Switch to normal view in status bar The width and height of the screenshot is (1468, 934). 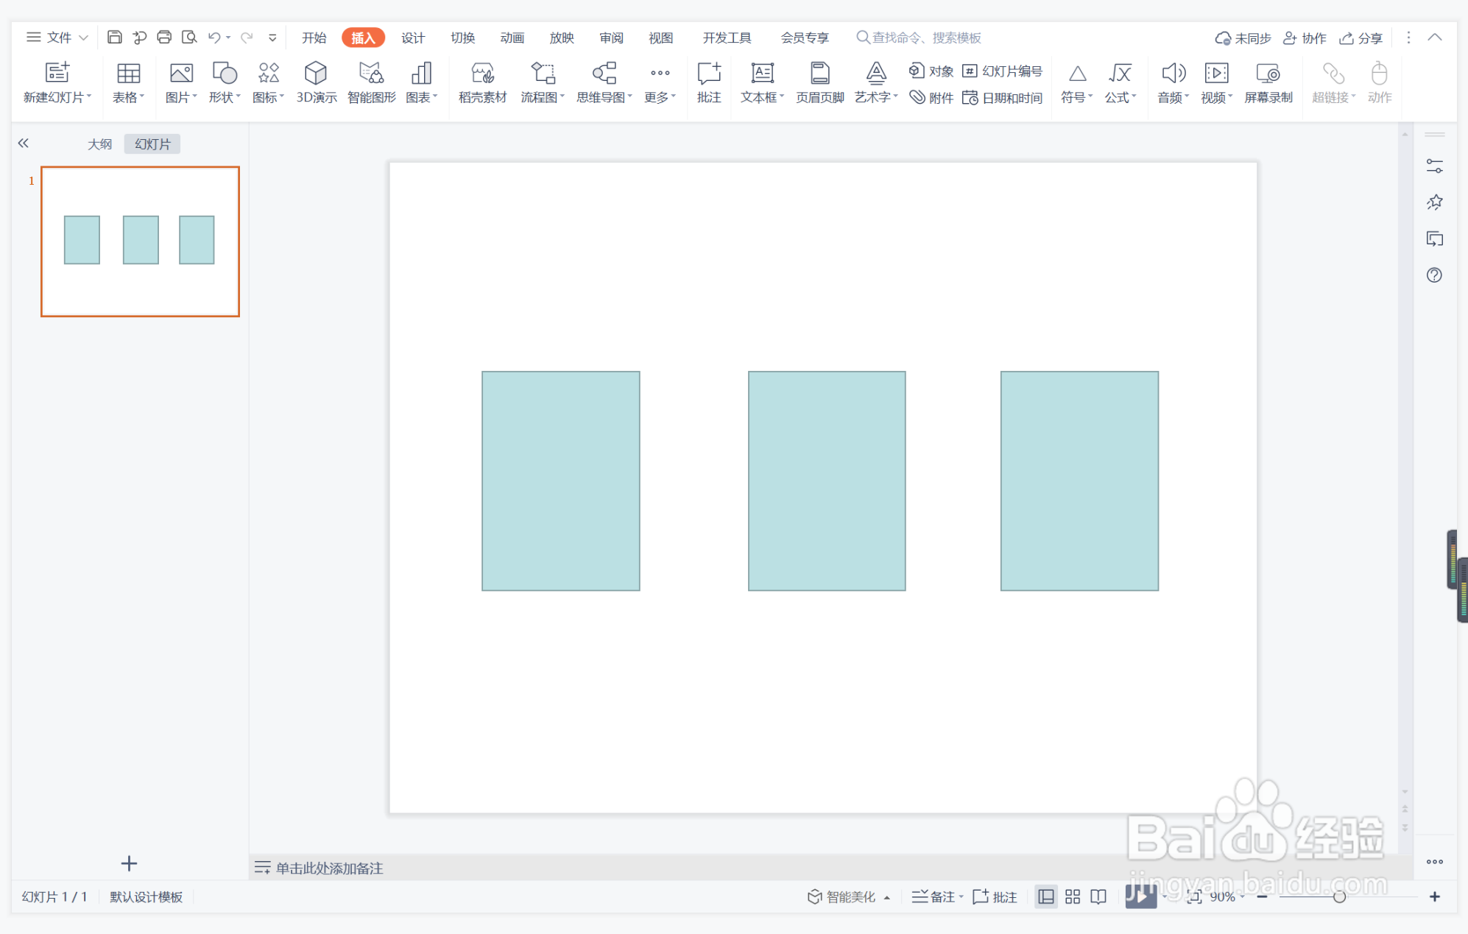pos(1045,896)
